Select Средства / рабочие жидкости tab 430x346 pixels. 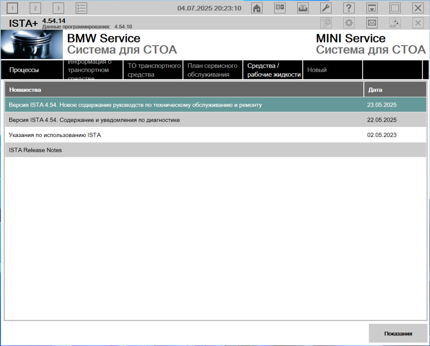click(273, 70)
